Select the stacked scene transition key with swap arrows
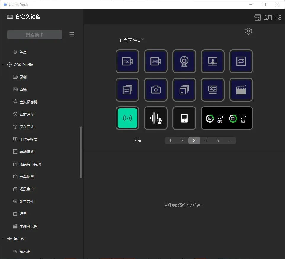 pos(127,90)
